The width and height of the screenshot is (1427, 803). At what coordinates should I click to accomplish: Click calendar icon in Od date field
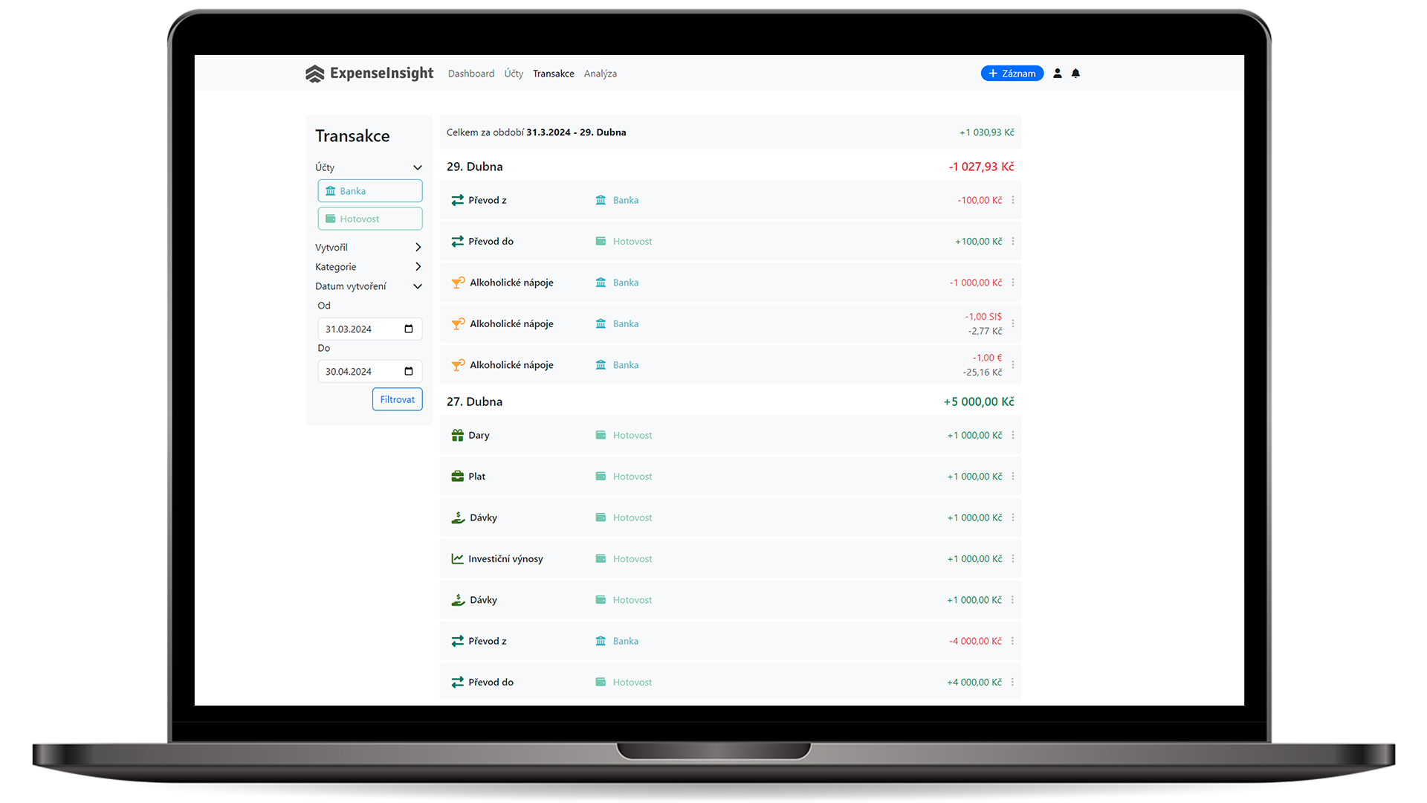click(x=409, y=329)
